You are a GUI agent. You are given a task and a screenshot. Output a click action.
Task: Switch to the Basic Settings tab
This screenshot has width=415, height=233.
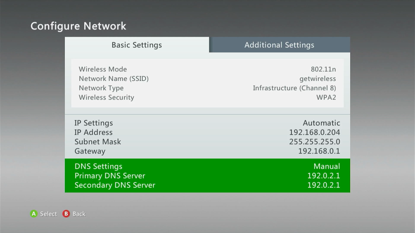point(137,44)
